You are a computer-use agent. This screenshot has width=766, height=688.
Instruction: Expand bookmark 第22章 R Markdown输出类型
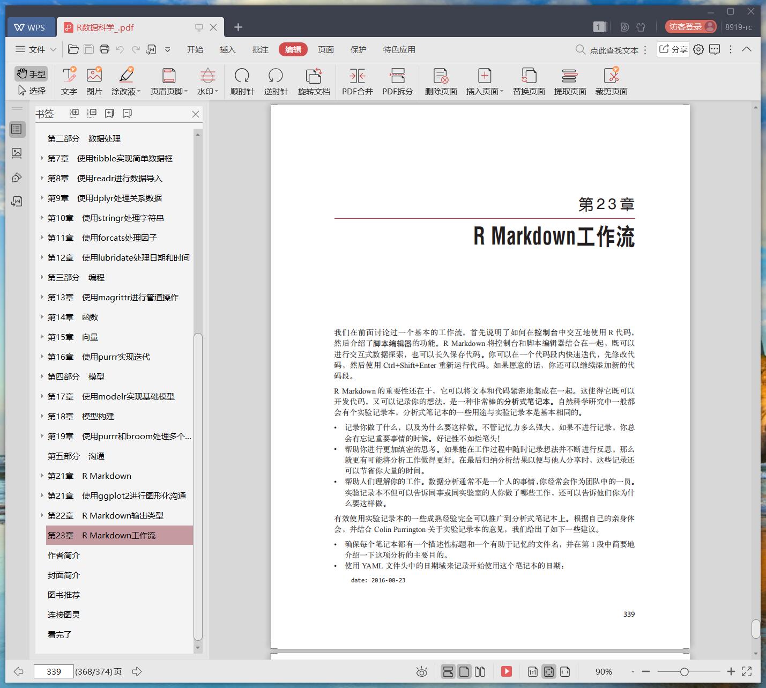tap(42, 515)
